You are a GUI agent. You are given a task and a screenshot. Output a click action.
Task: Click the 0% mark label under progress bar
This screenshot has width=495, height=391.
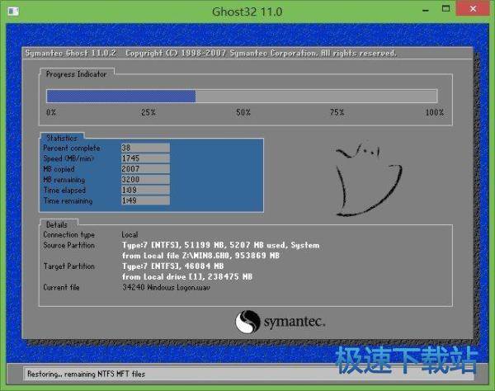(x=51, y=112)
